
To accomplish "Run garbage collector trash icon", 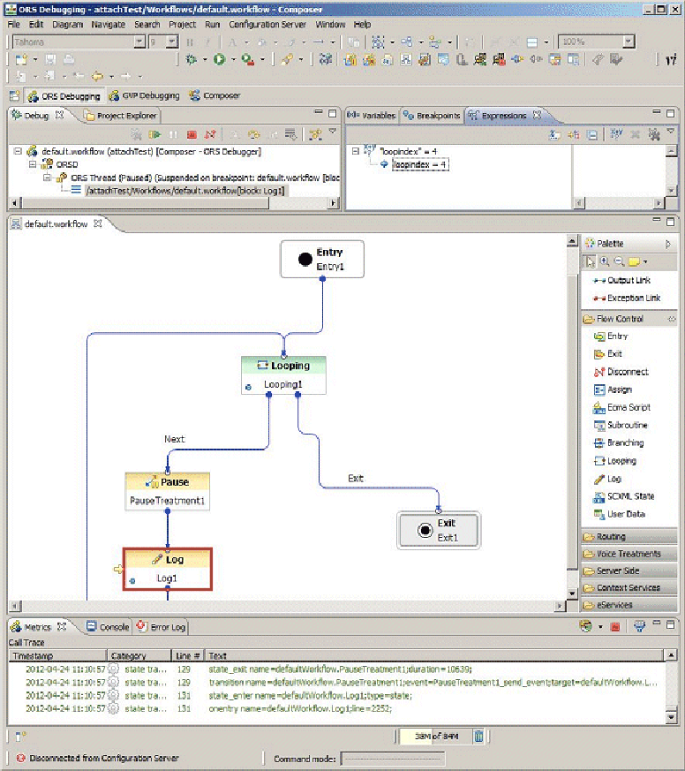I will [478, 736].
